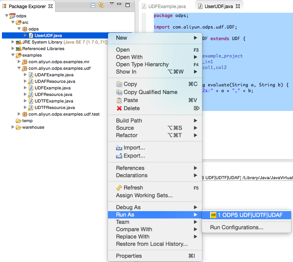
Task: Open the Declarations submenu
Action: [155, 175]
